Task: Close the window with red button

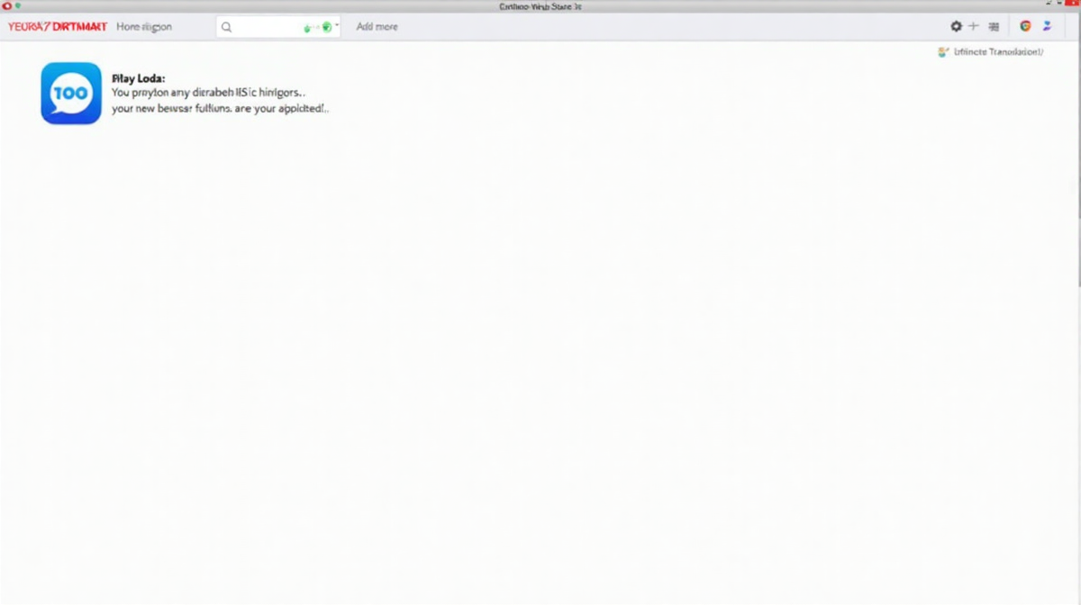Action: coord(6,5)
